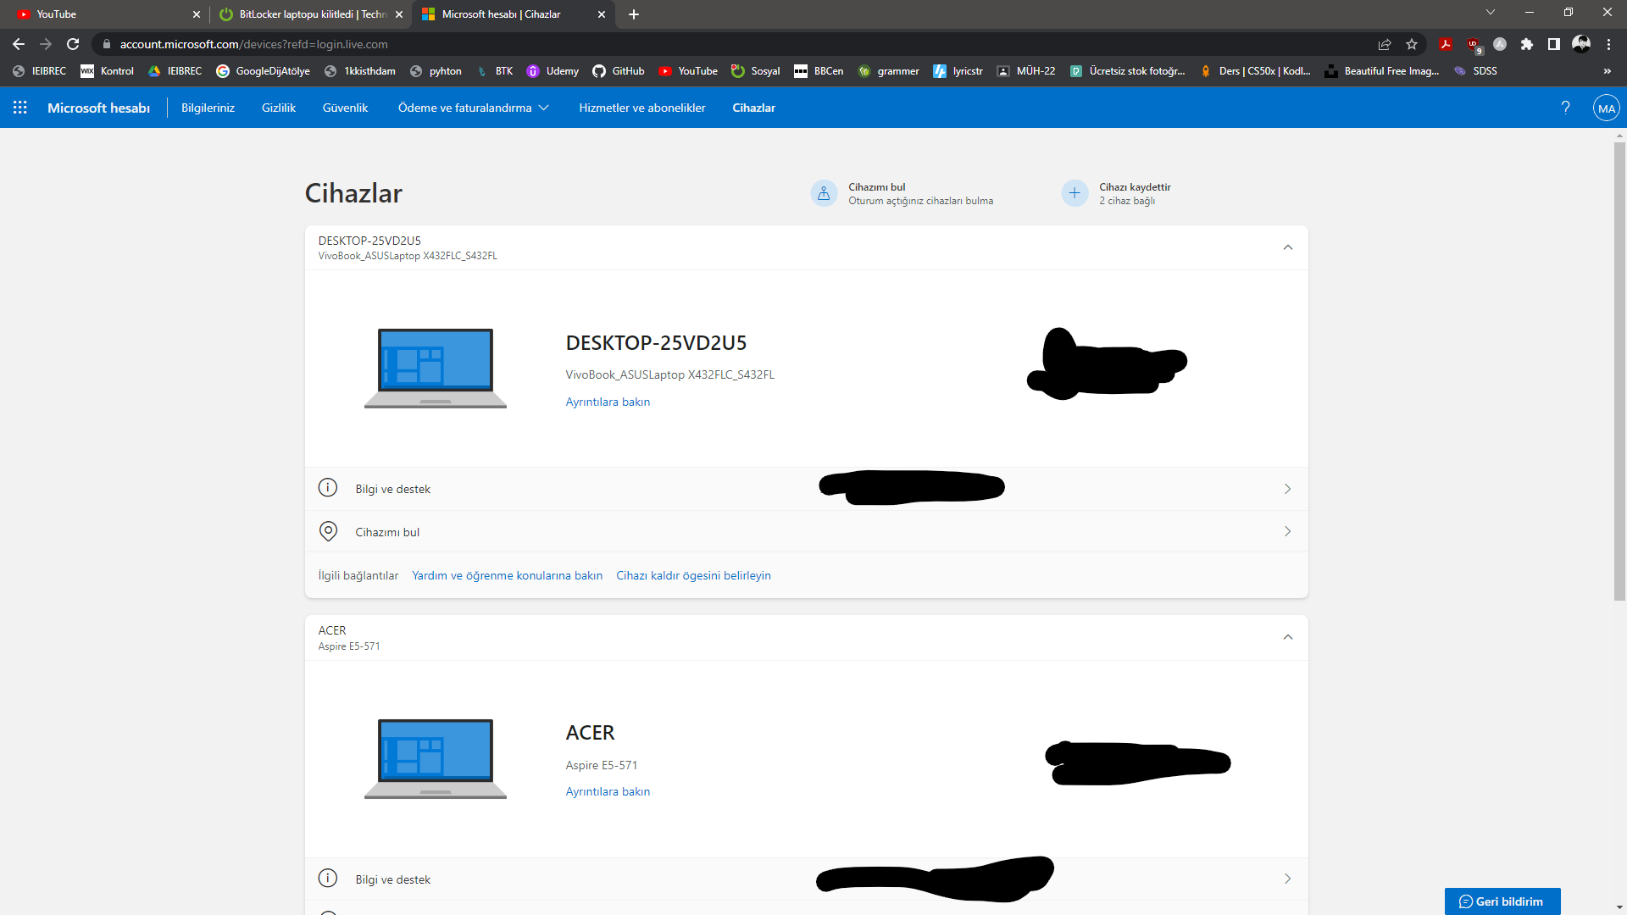Collapse the DESKTOP-25VD2U5 device card

(1287, 247)
